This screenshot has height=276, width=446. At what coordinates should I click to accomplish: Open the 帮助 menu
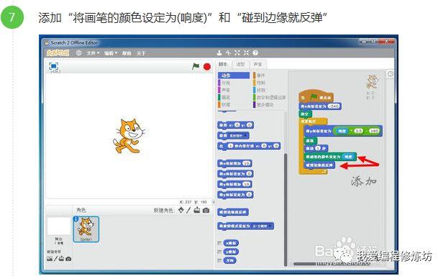127,53
